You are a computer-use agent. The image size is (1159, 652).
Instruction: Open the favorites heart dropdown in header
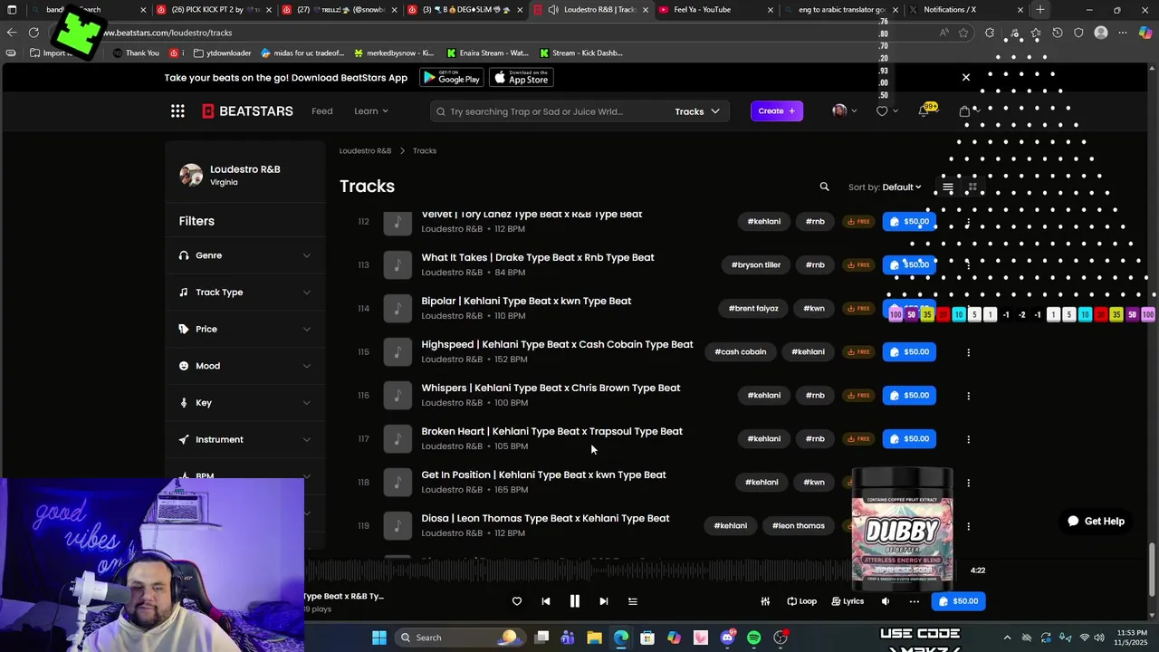(x=886, y=111)
